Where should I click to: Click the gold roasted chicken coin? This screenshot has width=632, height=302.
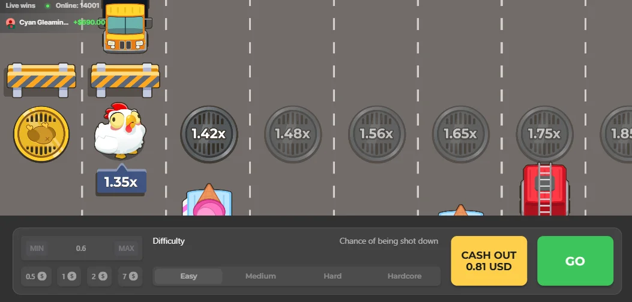click(41, 134)
